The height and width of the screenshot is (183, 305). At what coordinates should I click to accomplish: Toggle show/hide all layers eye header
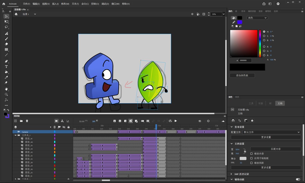[x=64, y=127]
